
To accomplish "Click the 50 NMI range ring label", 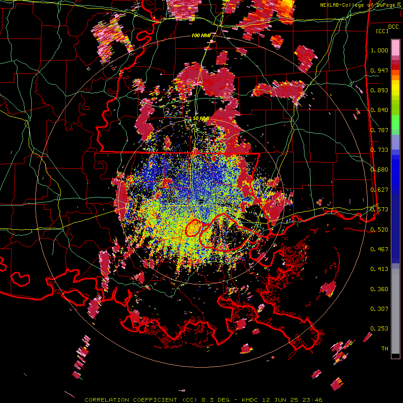I will tap(201, 119).
